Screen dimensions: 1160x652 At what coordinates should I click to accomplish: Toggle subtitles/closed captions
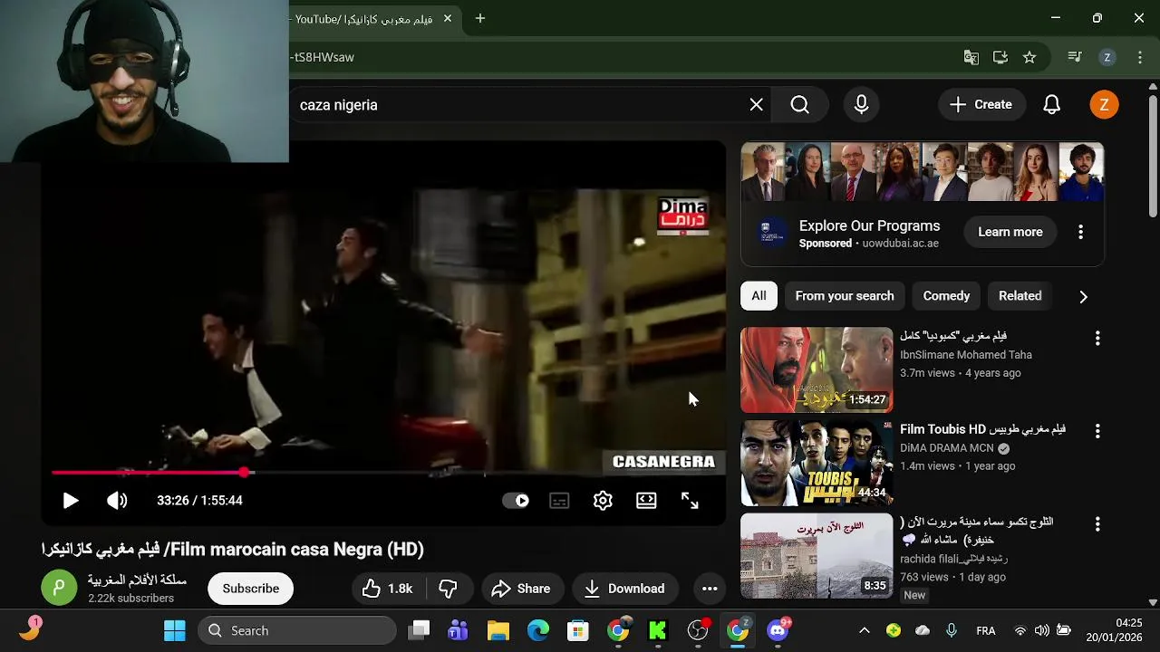point(559,501)
